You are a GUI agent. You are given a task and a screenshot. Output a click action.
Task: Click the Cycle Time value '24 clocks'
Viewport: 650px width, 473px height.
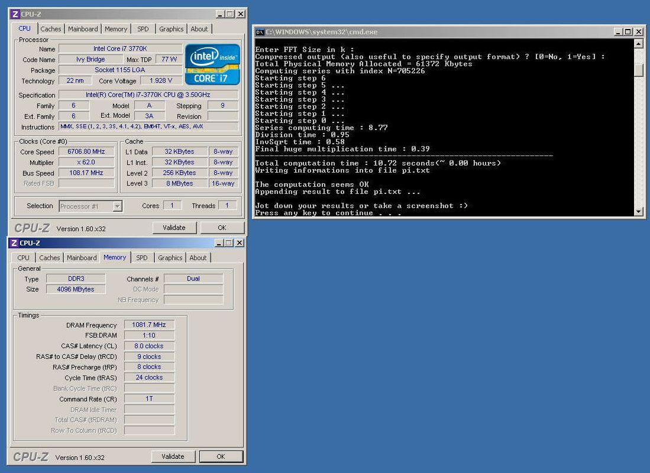(149, 377)
